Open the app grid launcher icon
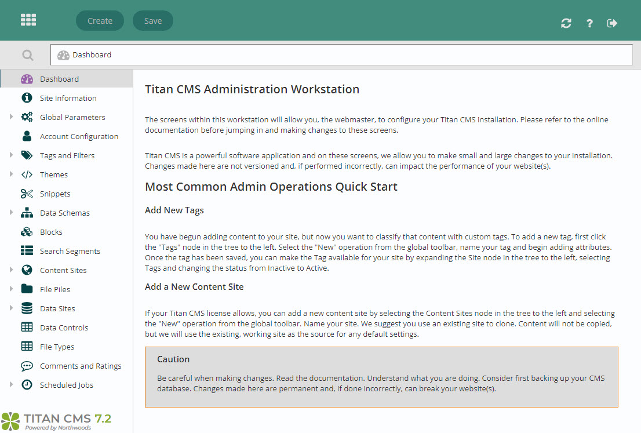 click(28, 20)
